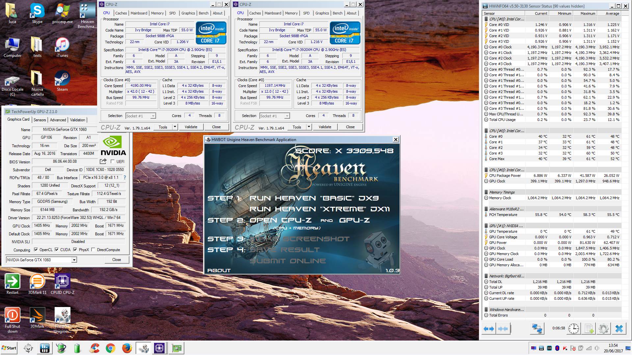Click SUBMIT ONLINE in HWBOT Heaven

click(x=288, y=261)
